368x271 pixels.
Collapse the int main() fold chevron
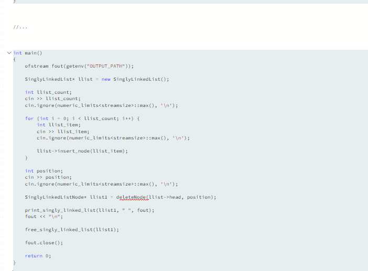(x=9, y=53)
